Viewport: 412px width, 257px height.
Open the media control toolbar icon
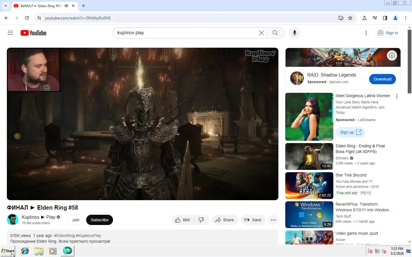click(375, 18)
